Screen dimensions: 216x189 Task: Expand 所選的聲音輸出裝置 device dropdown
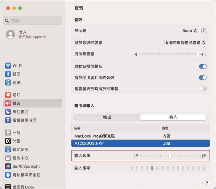tap(185, 43)
